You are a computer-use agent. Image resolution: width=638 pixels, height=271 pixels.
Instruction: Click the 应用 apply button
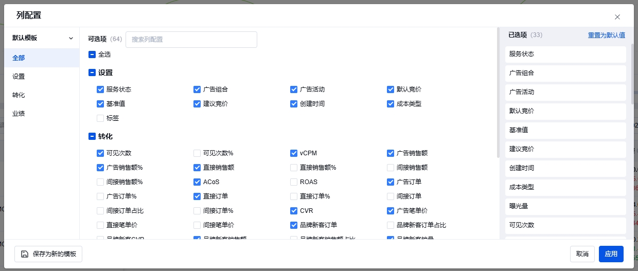coord(611,254)
